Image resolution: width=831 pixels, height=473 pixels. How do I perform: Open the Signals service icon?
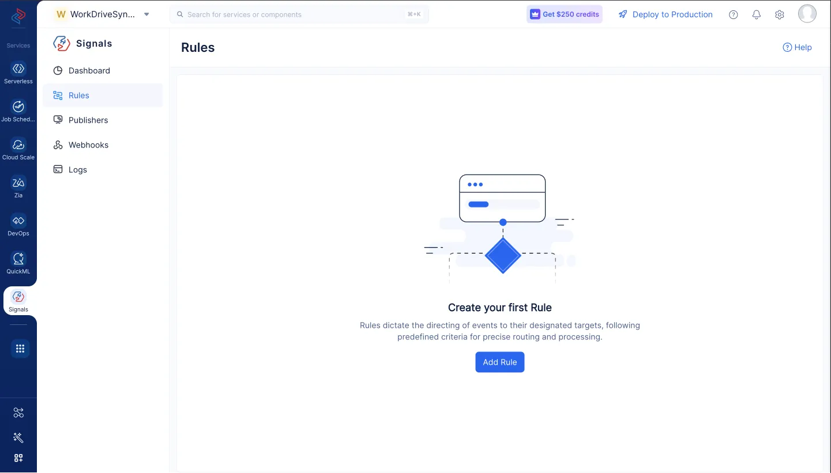pyautogui.click(x=18, y=300)
